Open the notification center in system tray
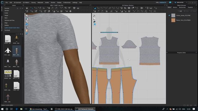This screenshot has height=111, width=198. (x=194, y=109)
